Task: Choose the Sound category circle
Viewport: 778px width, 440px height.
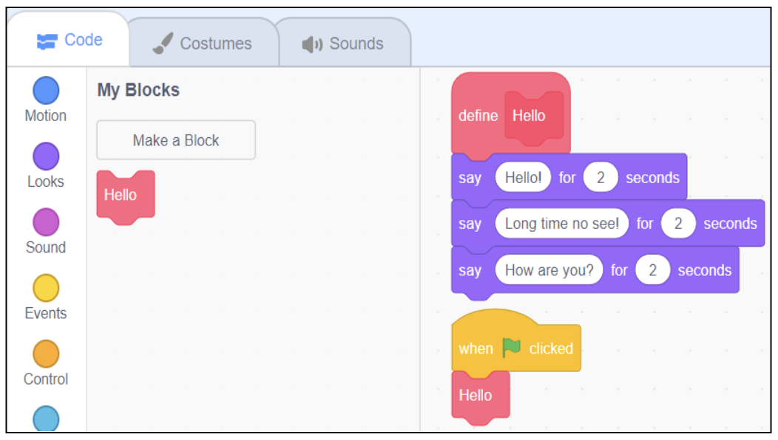Action: pyautogui.click(x=46, y=222)
